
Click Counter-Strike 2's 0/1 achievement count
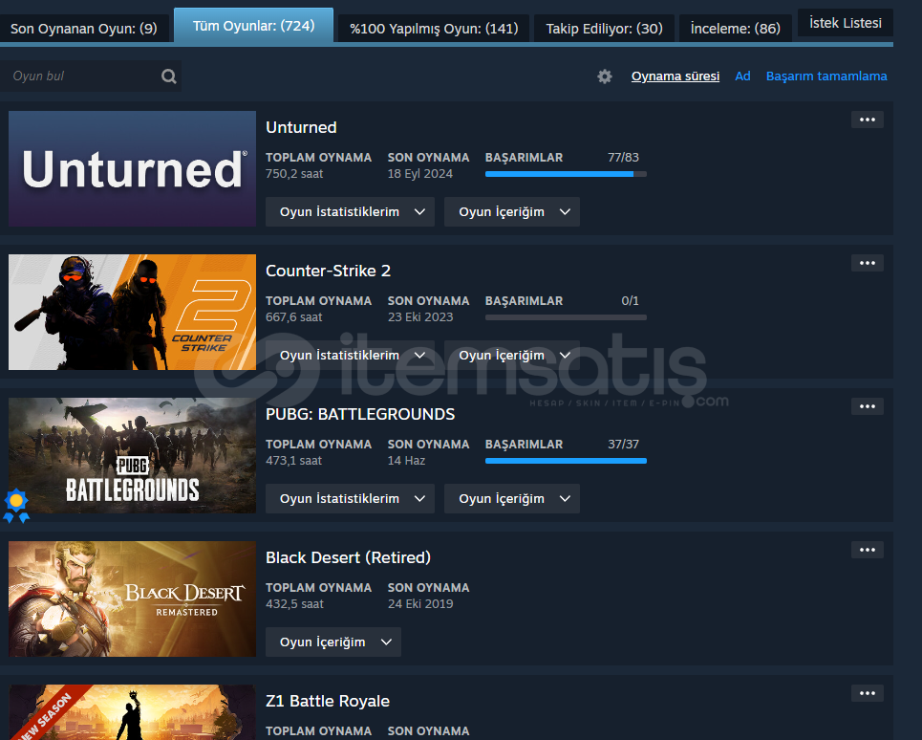click(x=630, y=300)
